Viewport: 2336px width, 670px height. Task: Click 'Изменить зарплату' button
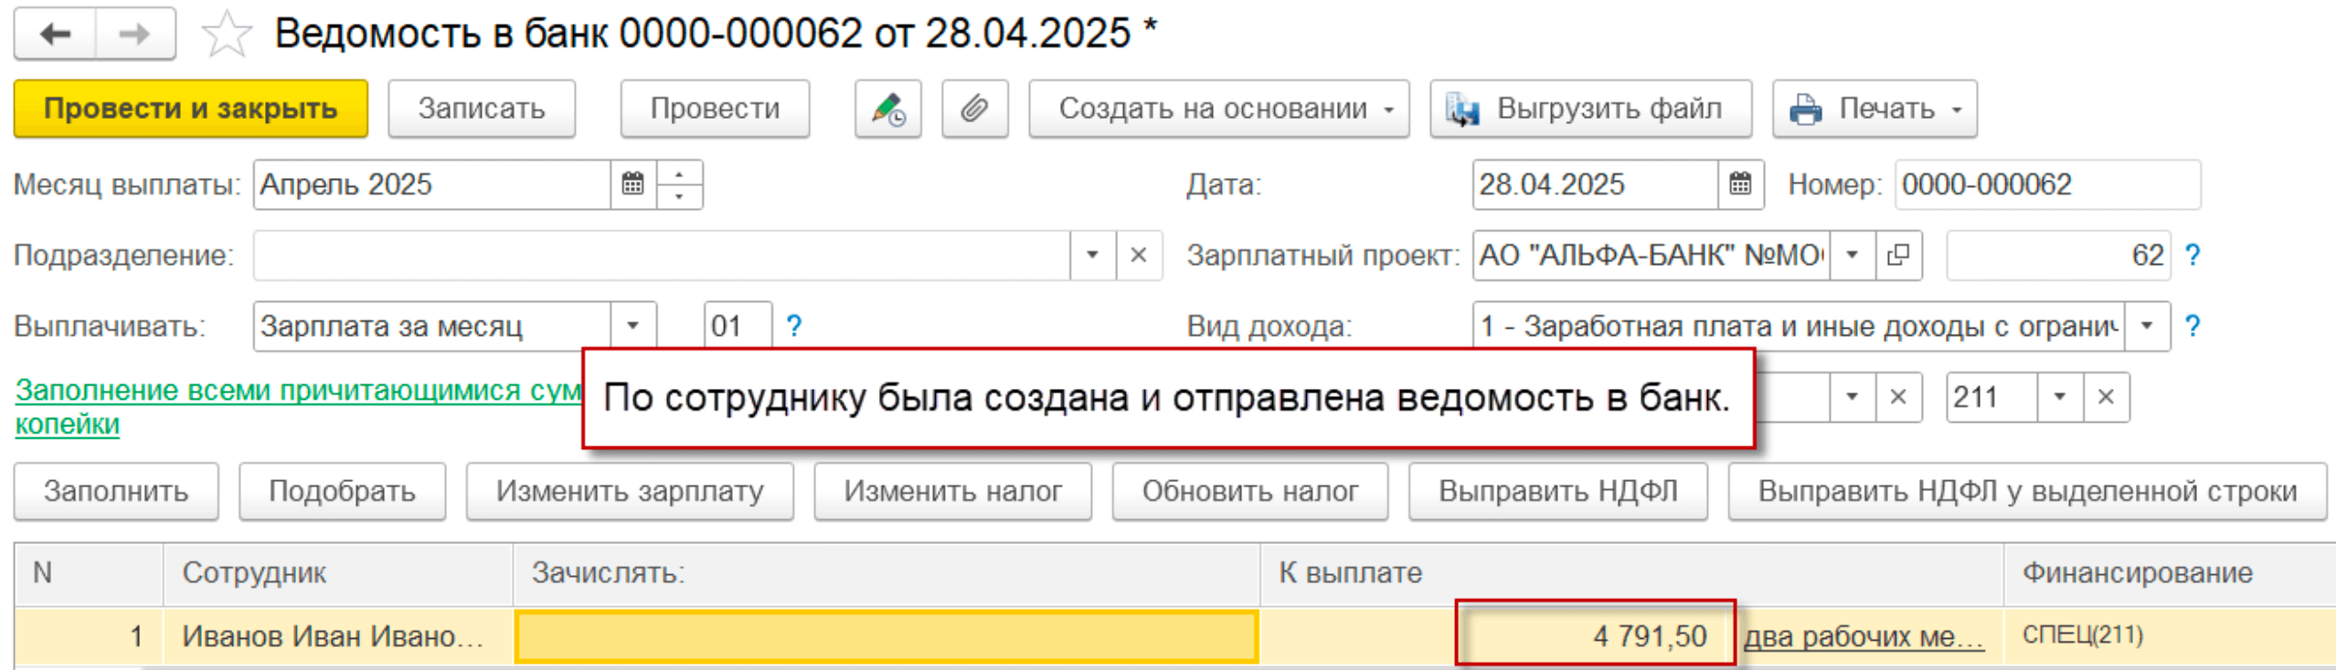click(x=630, y=492)
